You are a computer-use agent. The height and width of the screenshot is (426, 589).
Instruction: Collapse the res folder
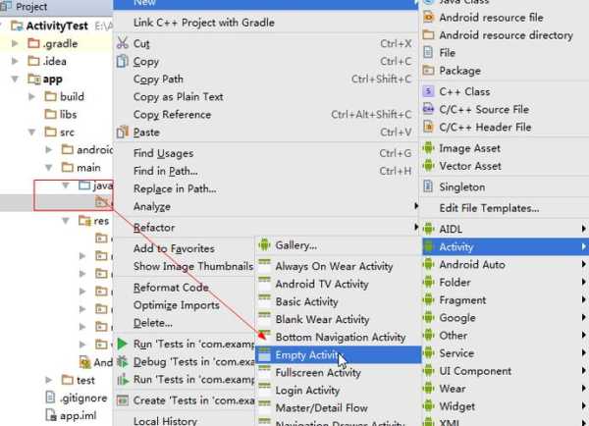click(x=66, y=221)
